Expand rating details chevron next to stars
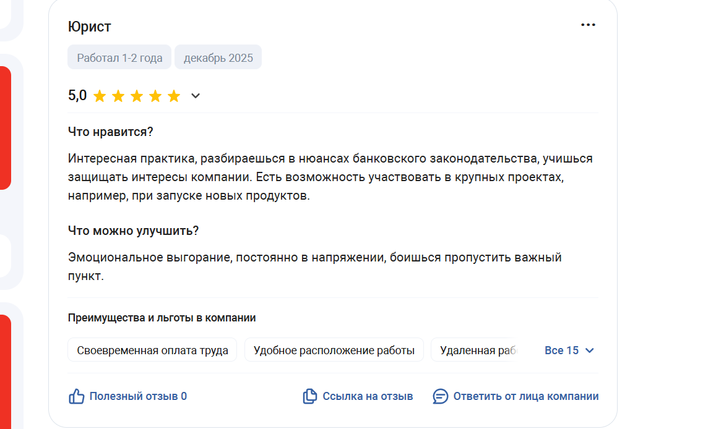This screenshot has height=429, width=708. tap(196, 96)
